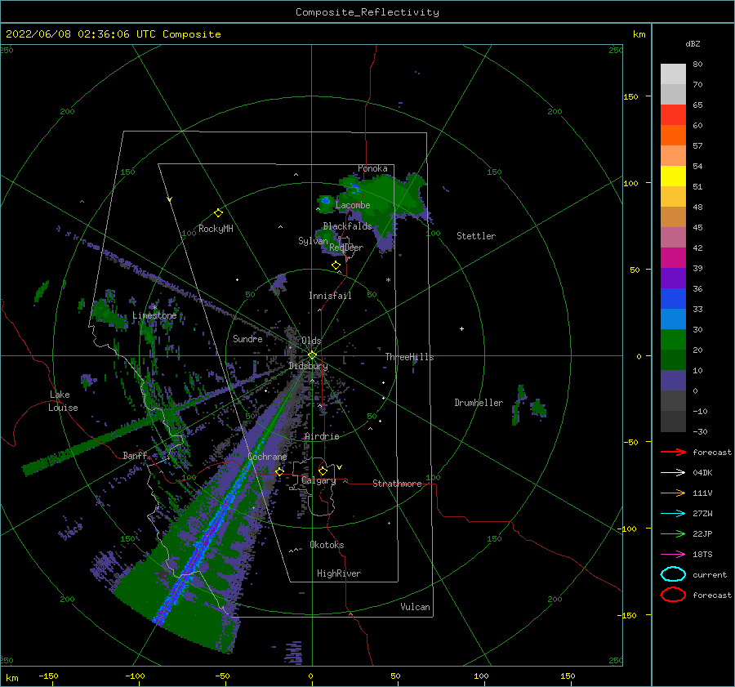Click the white plus marker east of ThreeHills
Image resolution: width=735 pixels, height=687 pixels.
coord(461,328)
